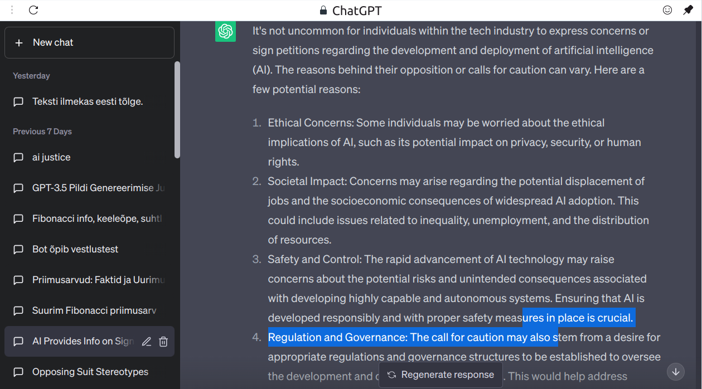Click the ChatGPT avatar logo icon
The height and width of the screenshot is (389, 702).
point(225,31)
